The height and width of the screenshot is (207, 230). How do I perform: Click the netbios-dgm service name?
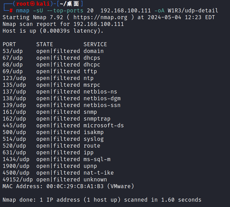tap(102, 99)
